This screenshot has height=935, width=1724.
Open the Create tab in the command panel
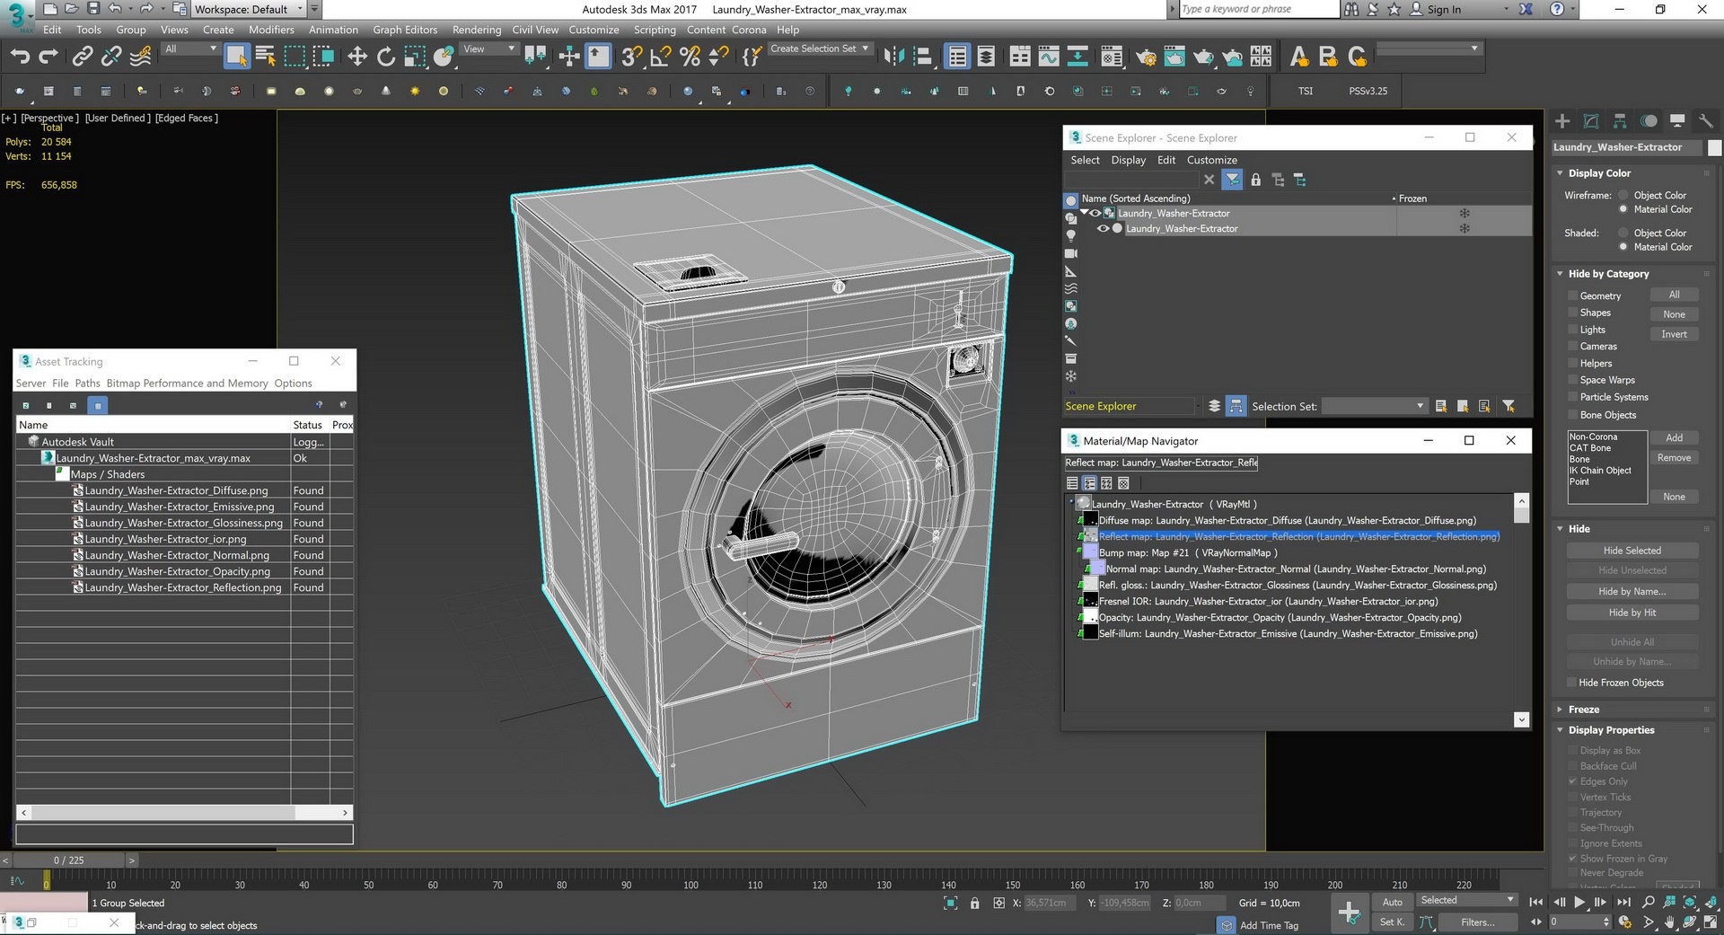[1562, 120]
